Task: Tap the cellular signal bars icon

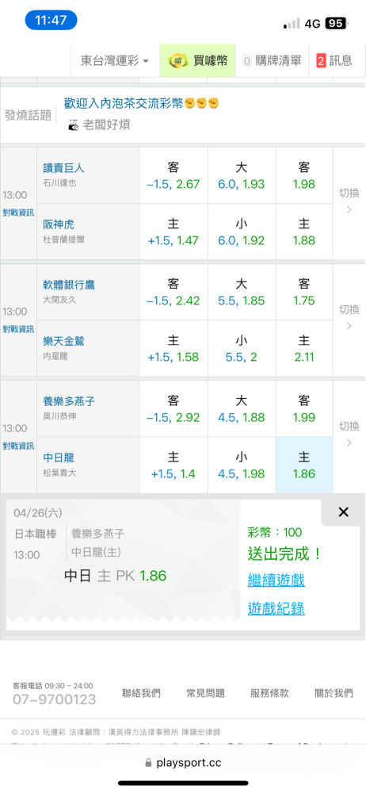Action: coord(292,23)
